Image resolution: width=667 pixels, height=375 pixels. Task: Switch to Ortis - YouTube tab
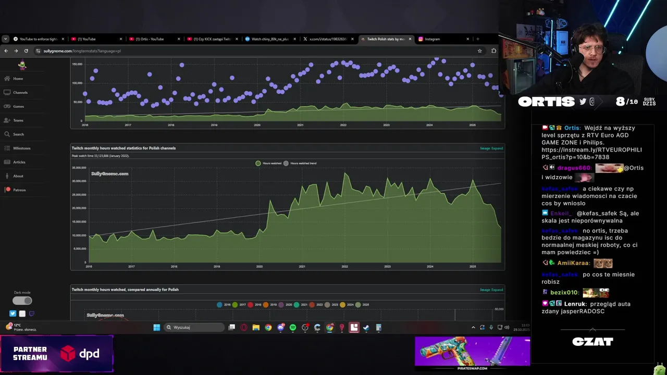click(x=154, y=39)
